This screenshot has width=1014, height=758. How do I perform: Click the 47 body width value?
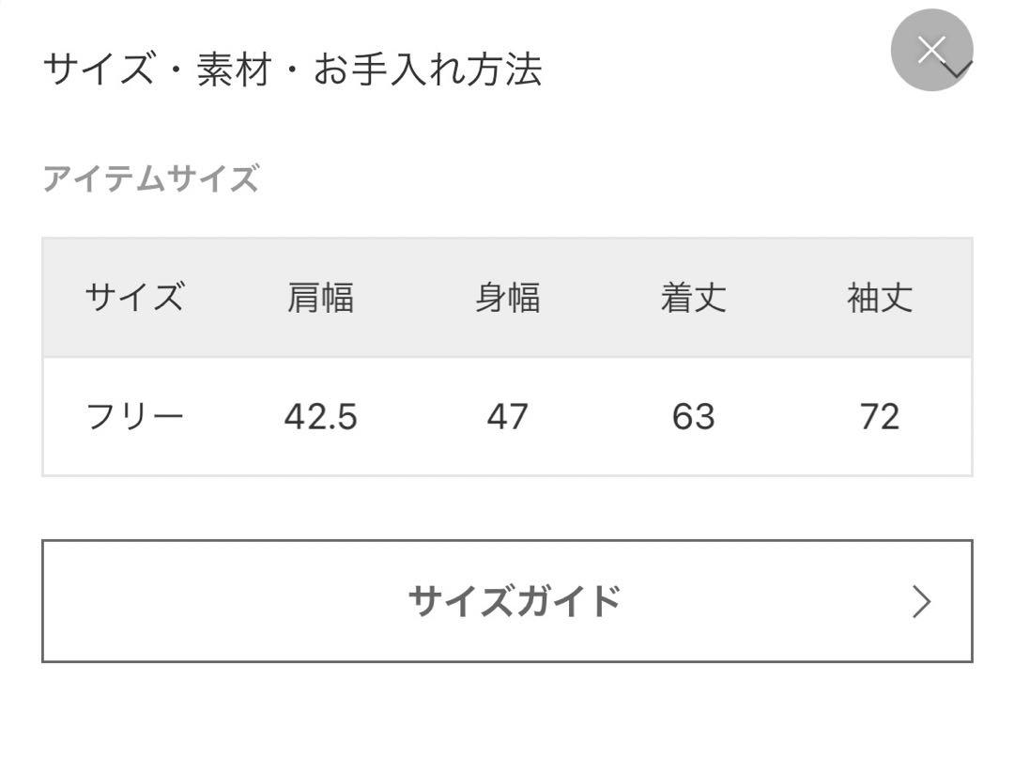[508, 416]
